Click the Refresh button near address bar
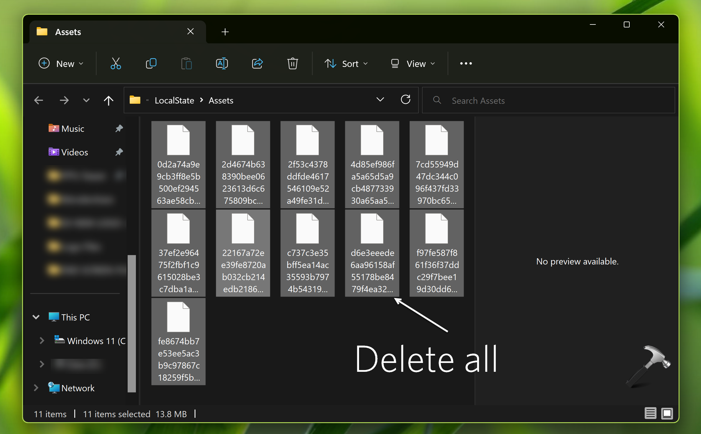 [406, 100]
